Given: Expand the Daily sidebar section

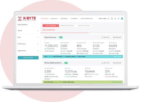Looking at the screenshot, I should (28, 37).
